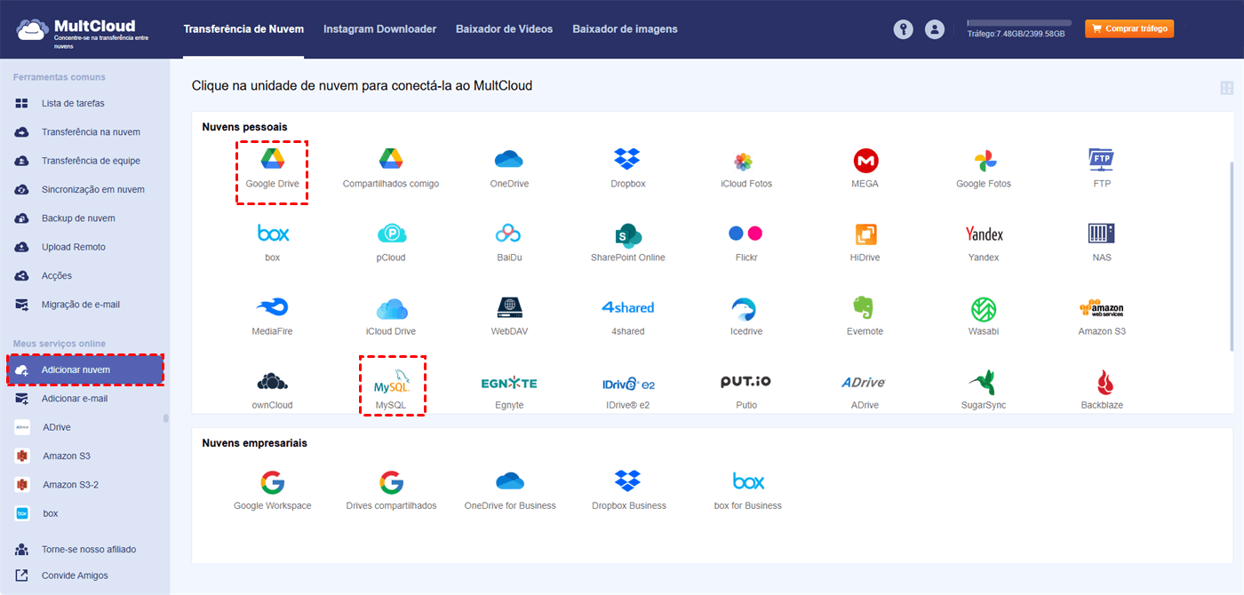Open Baixador de imagens tab
The image size is (1244, 595).
625,29
